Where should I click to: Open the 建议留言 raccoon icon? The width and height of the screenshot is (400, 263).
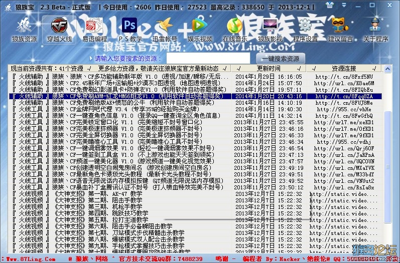[340, 30]
